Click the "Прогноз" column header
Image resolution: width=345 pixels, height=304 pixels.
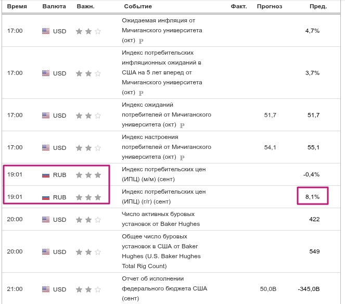pos(270,6)
